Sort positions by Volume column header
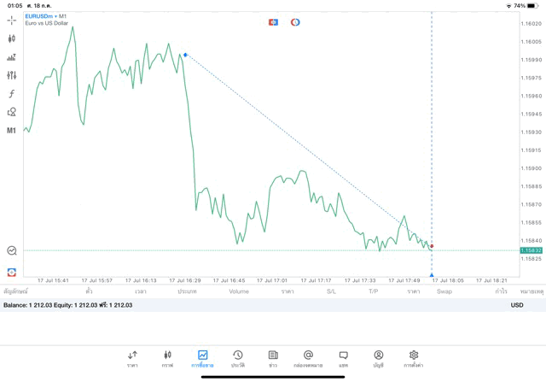The image size is (546, 382). coord(239,291)
